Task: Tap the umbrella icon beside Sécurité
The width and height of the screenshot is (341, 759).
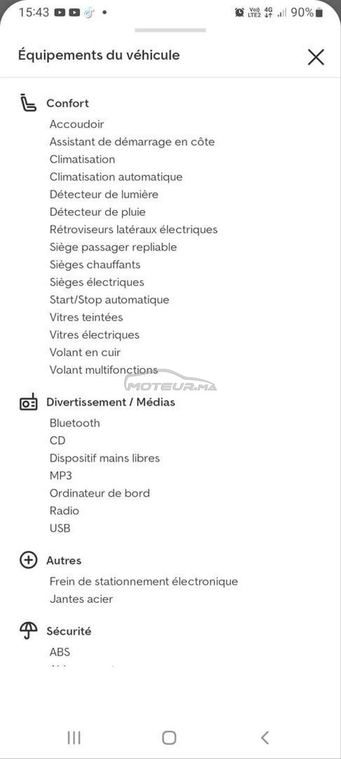Action: click(28, 631)
